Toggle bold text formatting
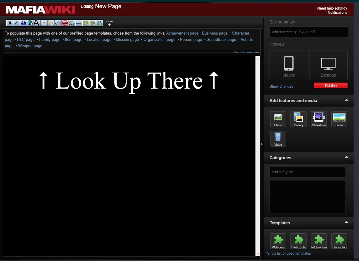Image resolution: width=359 pixels, height=261 pixels. 10,23
